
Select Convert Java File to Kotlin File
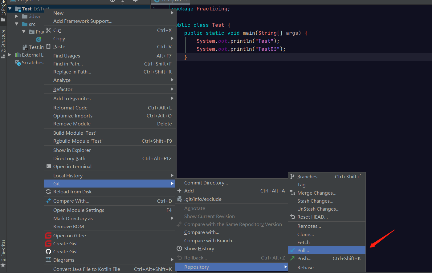click(110, 269)
